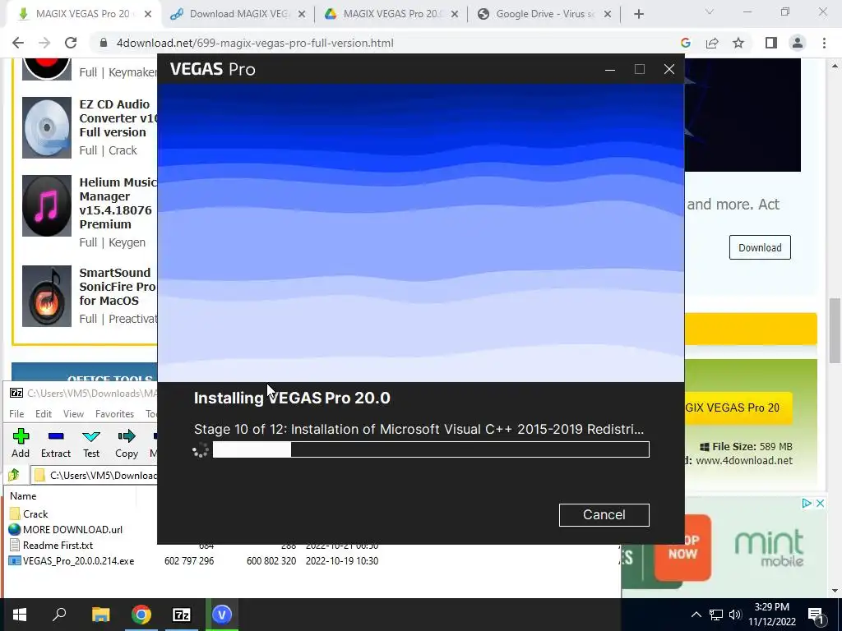
Task: Click the volume icon in system tray
Action: point(735,615)
